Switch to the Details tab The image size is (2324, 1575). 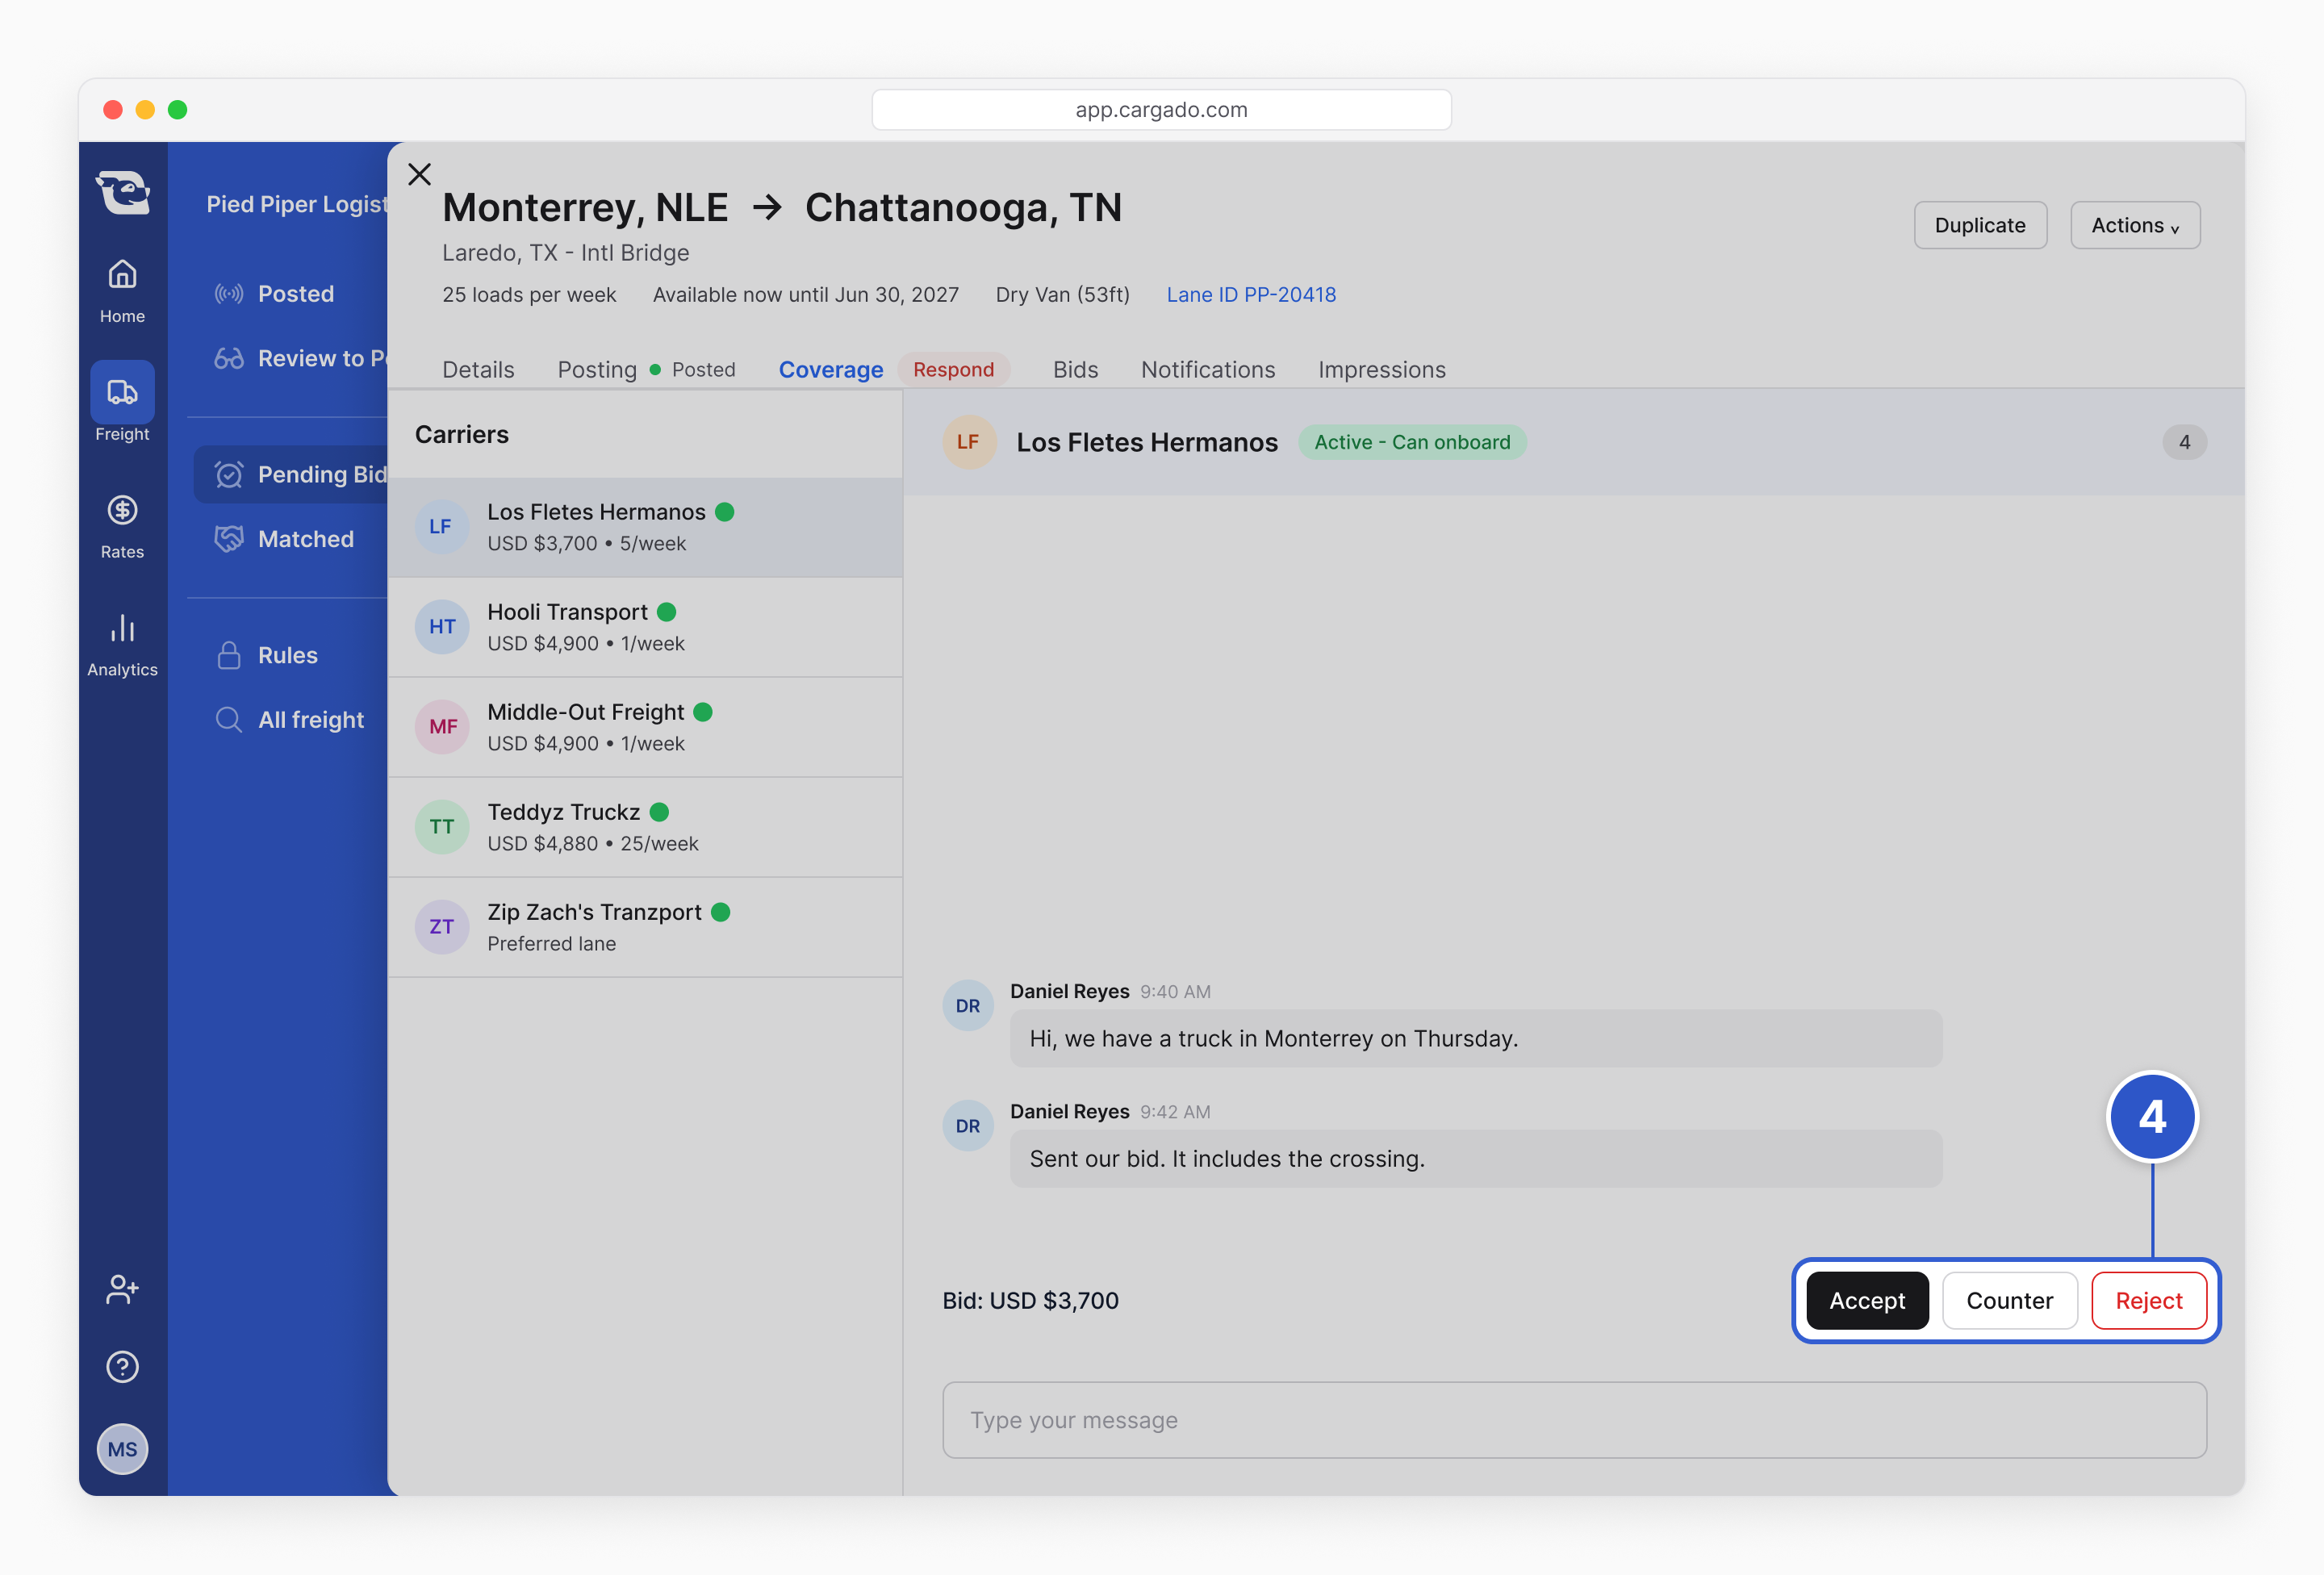(x=478, y=370)
